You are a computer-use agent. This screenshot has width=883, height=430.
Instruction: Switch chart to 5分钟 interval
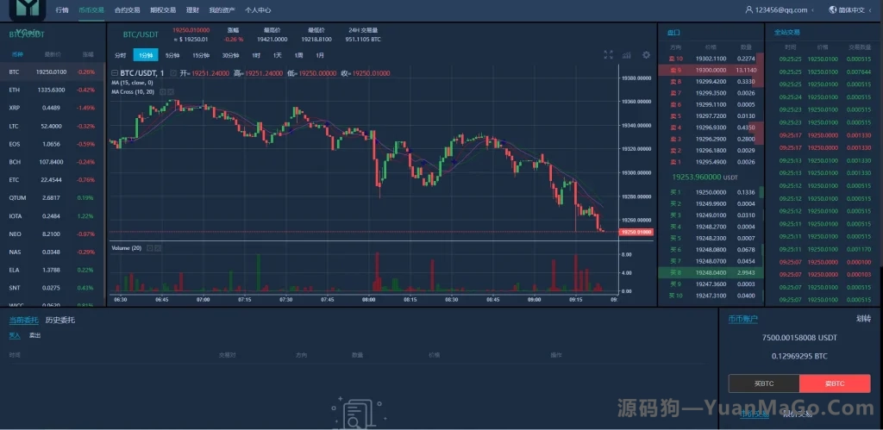point(172,55)
